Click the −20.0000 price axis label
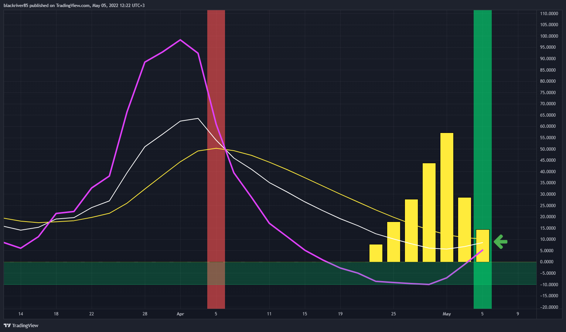 pos(549,307)
